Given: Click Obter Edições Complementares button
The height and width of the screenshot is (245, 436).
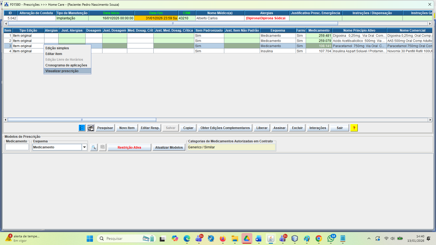Looking at the screenshot, I should click(225, 128).
